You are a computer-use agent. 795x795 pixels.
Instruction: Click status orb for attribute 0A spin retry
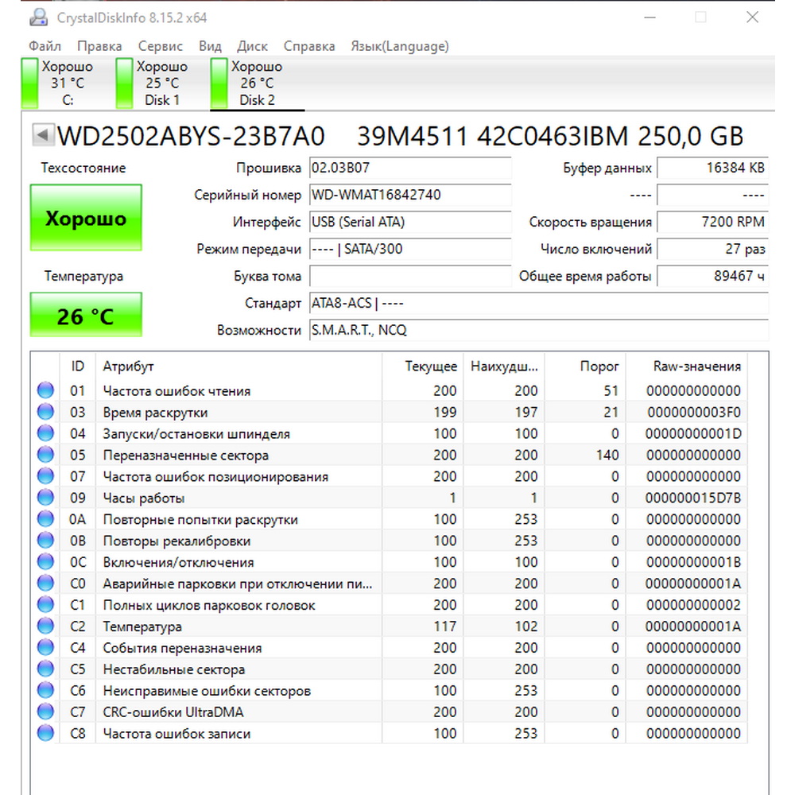tap(45, 518)
